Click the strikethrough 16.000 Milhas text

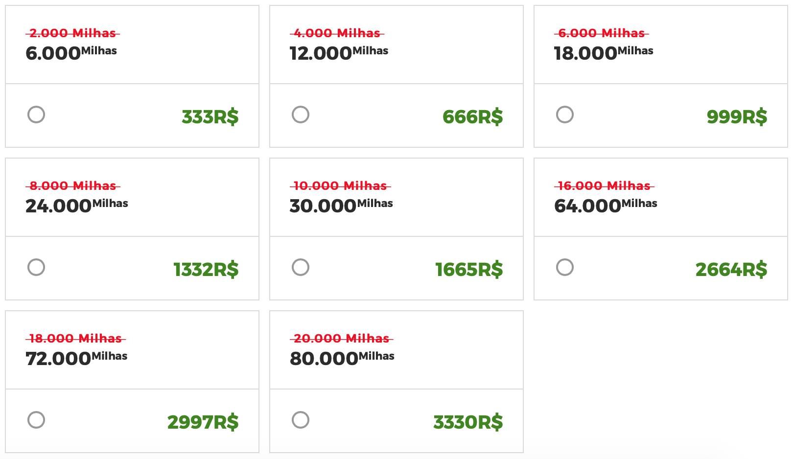point(604,186)
